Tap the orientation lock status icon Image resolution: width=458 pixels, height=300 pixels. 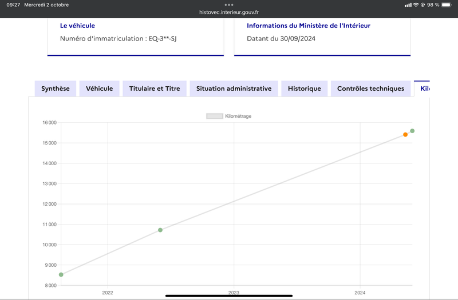(x=423, y=5)
